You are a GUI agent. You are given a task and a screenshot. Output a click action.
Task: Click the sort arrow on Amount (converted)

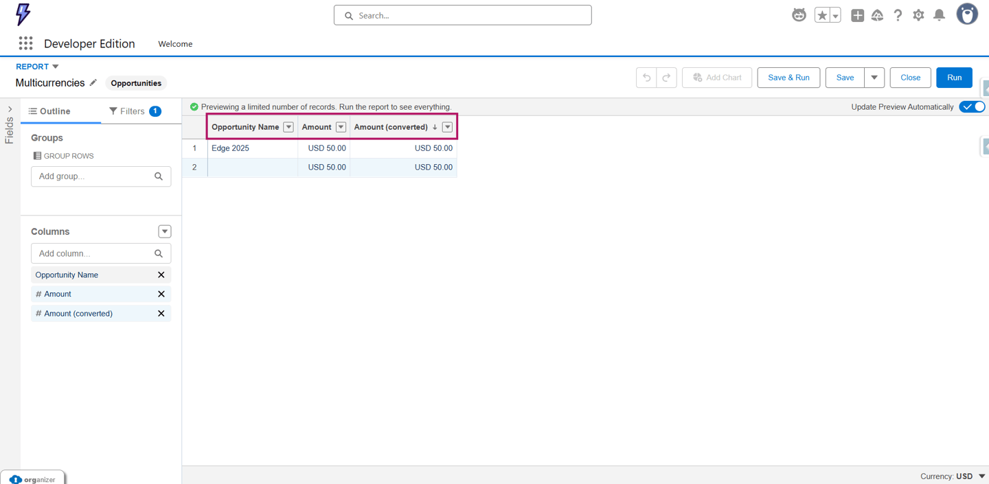tap(435, 127)
